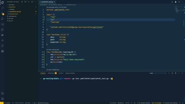Click LF end-of-line setting in status bar
This screenshot has height=104, width=185.
pyautogui.click(x=131, y=103)
